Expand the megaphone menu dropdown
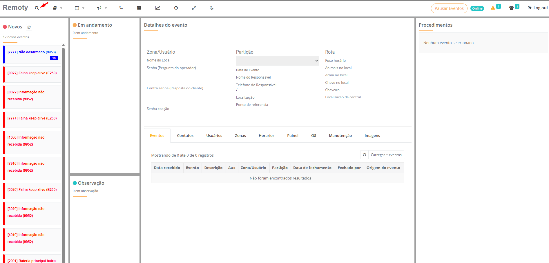This screenshot has height=263, width=549. (102, 8)
